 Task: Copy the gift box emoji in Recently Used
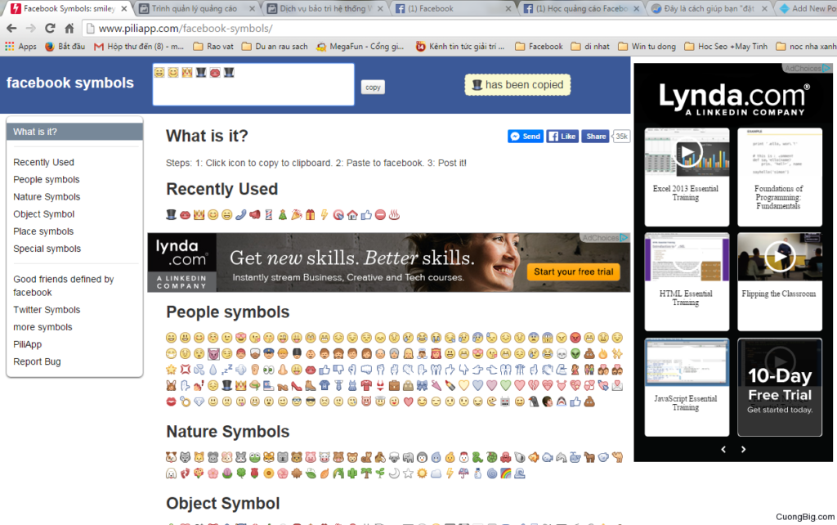(x=310, y=215)
